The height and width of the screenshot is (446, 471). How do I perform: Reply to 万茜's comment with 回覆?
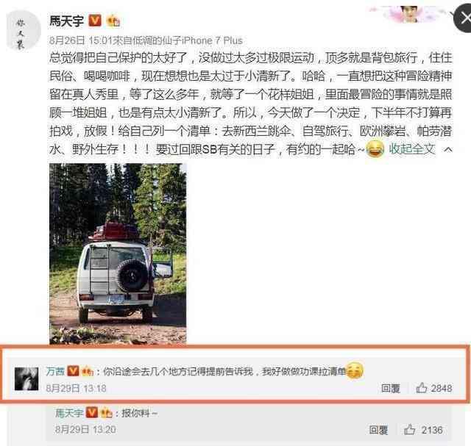pos(391,388)
